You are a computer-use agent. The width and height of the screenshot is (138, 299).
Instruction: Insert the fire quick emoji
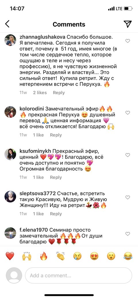pyautogui.click(x=44, y=256)
